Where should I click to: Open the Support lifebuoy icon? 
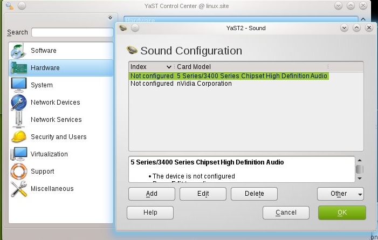pos(18,172)
